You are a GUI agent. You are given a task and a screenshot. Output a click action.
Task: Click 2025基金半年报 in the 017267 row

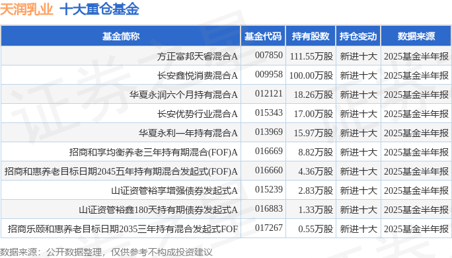coord(416,229)
